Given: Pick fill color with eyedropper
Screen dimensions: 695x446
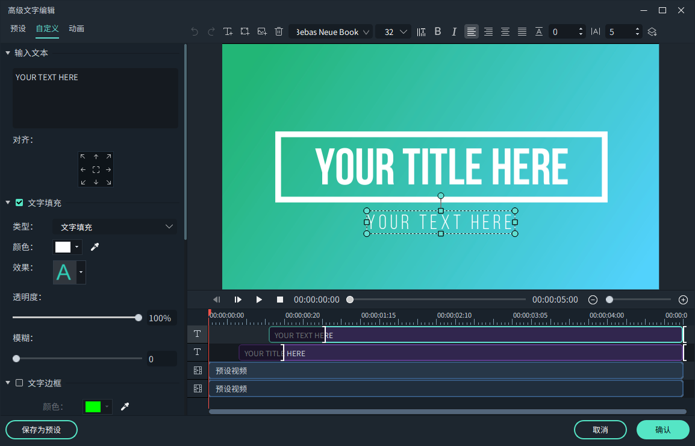Looking at the screenshot, I should coord(95,247).
